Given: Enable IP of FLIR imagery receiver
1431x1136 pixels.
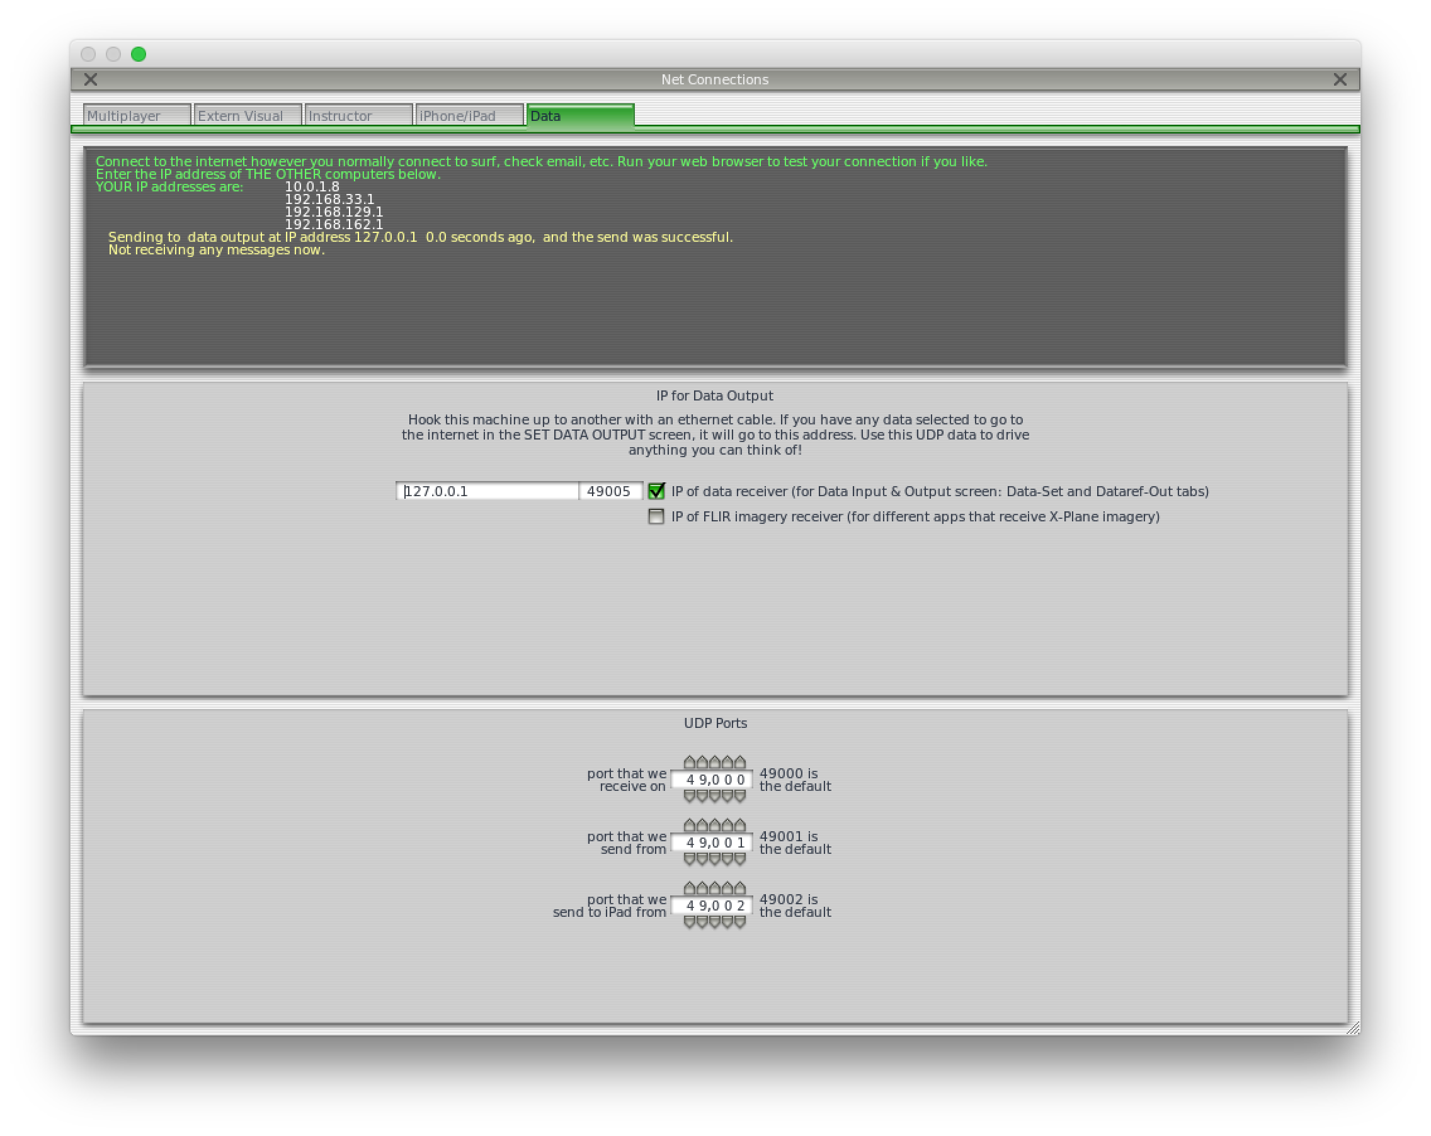Looking at the screenshot, I should 656,516.
